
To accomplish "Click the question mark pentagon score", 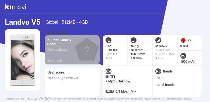I will pyautogui.click(x=87, y=49).
